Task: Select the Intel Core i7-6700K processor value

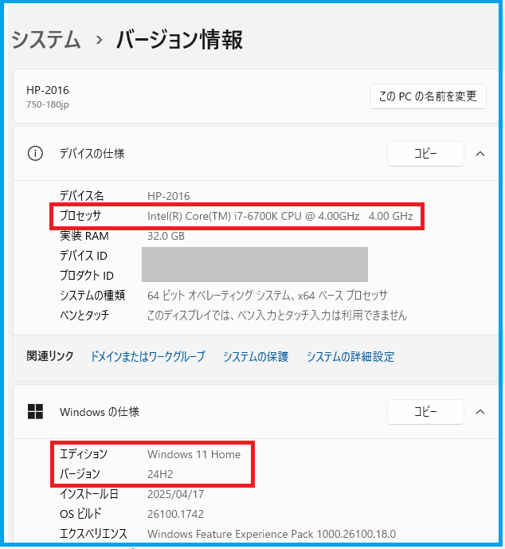Action: [x=280, y=216]
